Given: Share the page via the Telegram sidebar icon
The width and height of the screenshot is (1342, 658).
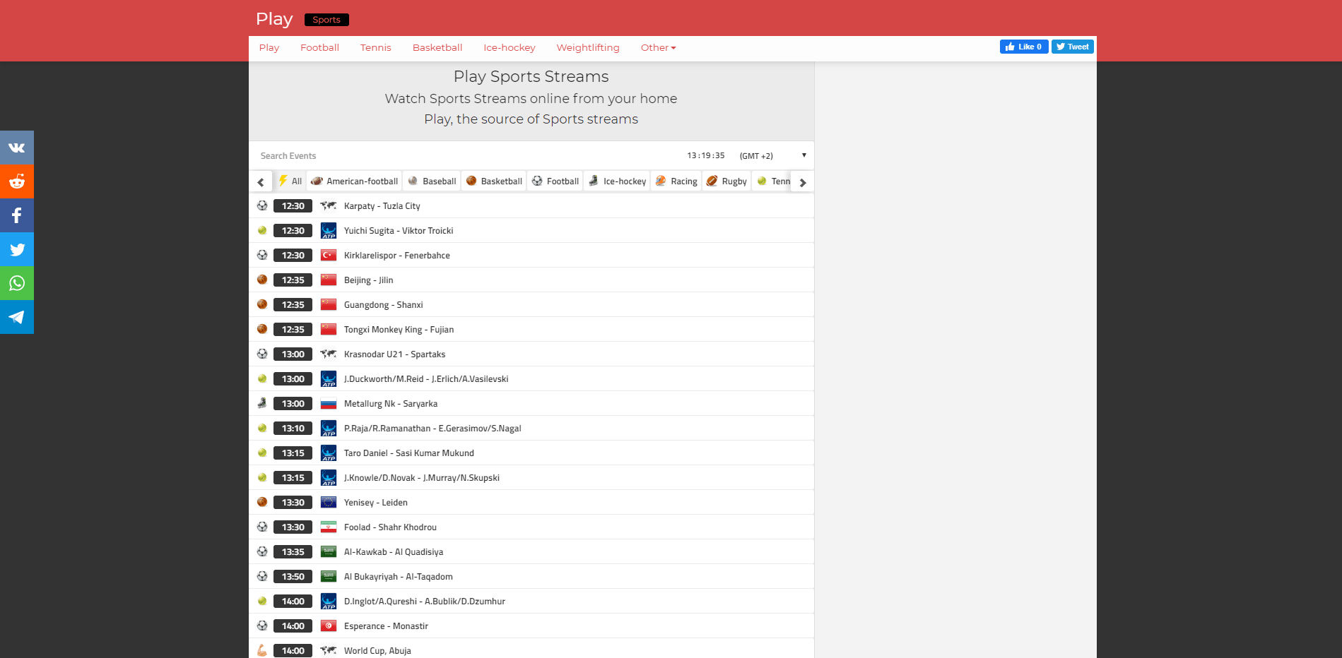Looking at the screenshot, I should click(16, 317).
